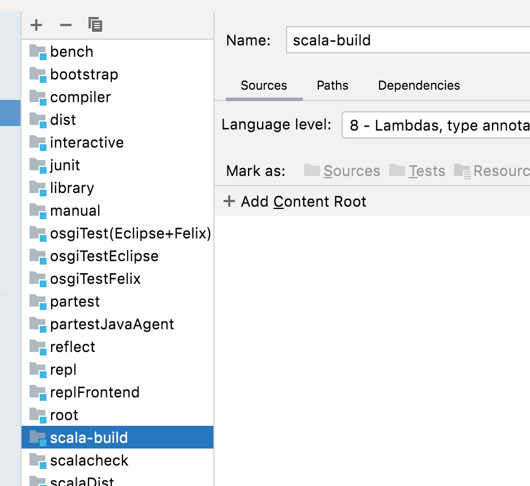Click the module Name input field
Viewport: 530px width, 486px height.
click(x=408, y=40)
